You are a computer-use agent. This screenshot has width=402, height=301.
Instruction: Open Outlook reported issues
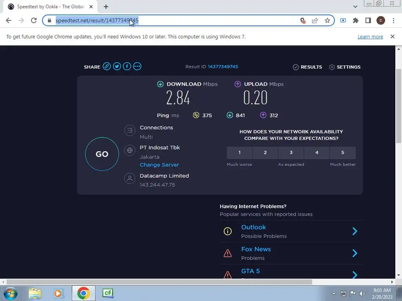coord(254,227)
